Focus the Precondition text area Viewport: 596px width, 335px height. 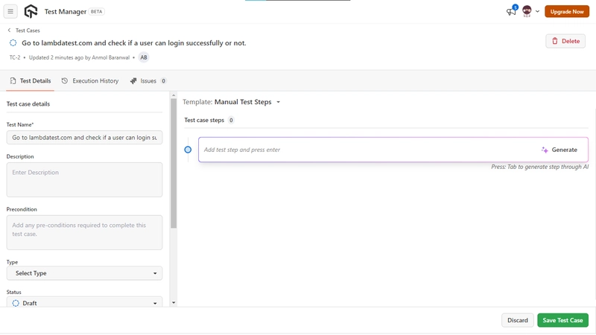[x=84, y=232]
